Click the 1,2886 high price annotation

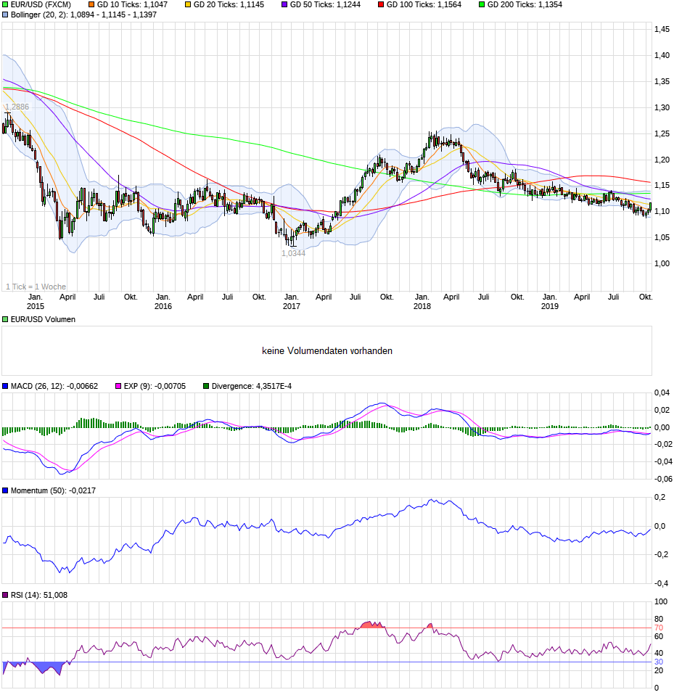pyautogui.click(x=17, y=107)
